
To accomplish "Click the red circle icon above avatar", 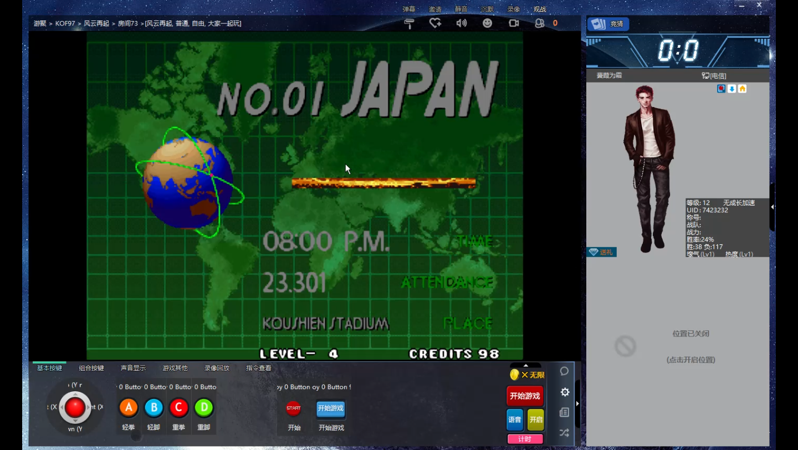I will [721, 89].
